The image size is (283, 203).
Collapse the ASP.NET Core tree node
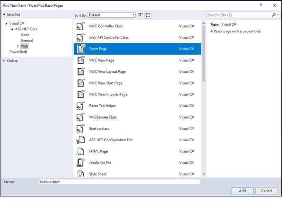[12, 29]
